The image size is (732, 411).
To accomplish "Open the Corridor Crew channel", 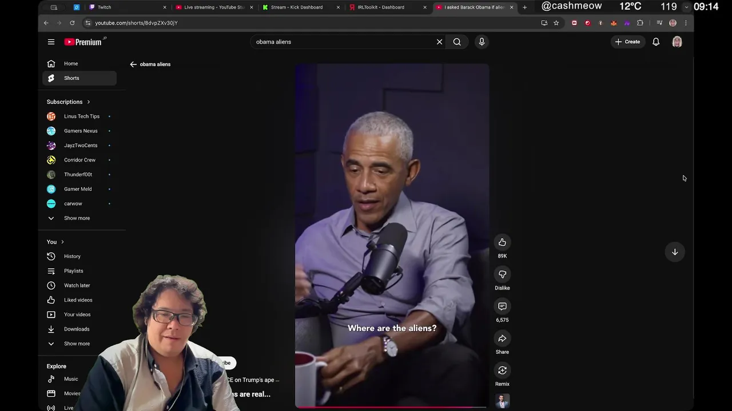I will click(x=79, y=160).
